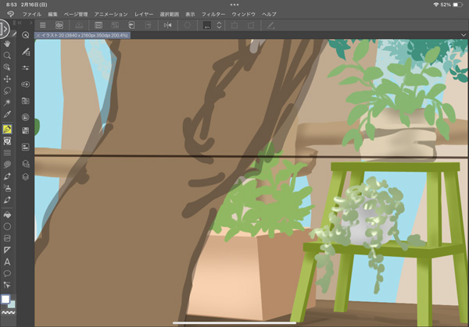Expand the canvas tab list chevron at right
The image size is (469, 327).
[463, 36]
